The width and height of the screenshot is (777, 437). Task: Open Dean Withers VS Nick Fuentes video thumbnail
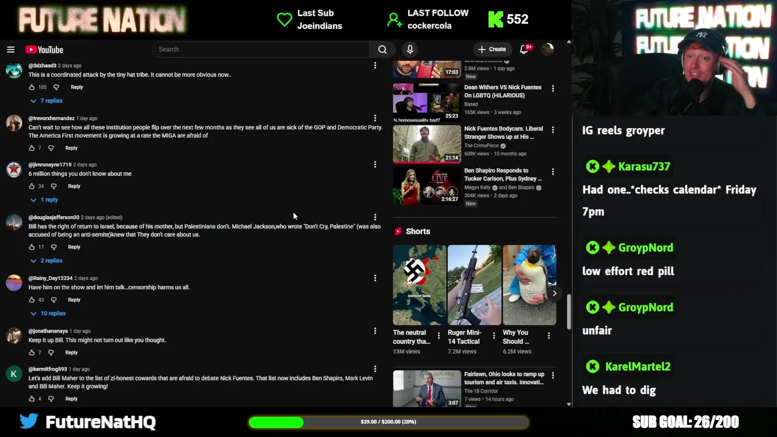(x=427, y=101)
